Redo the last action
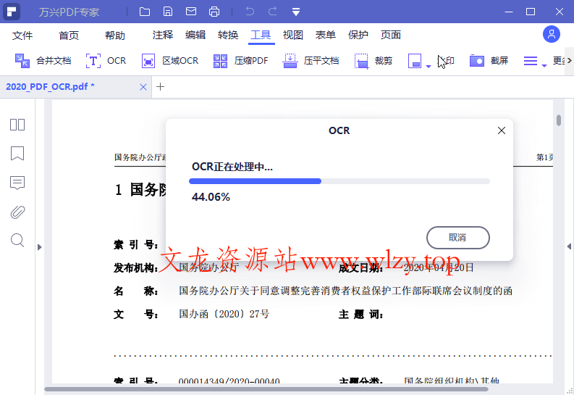 pyautogui.click(x=273, y=12)
